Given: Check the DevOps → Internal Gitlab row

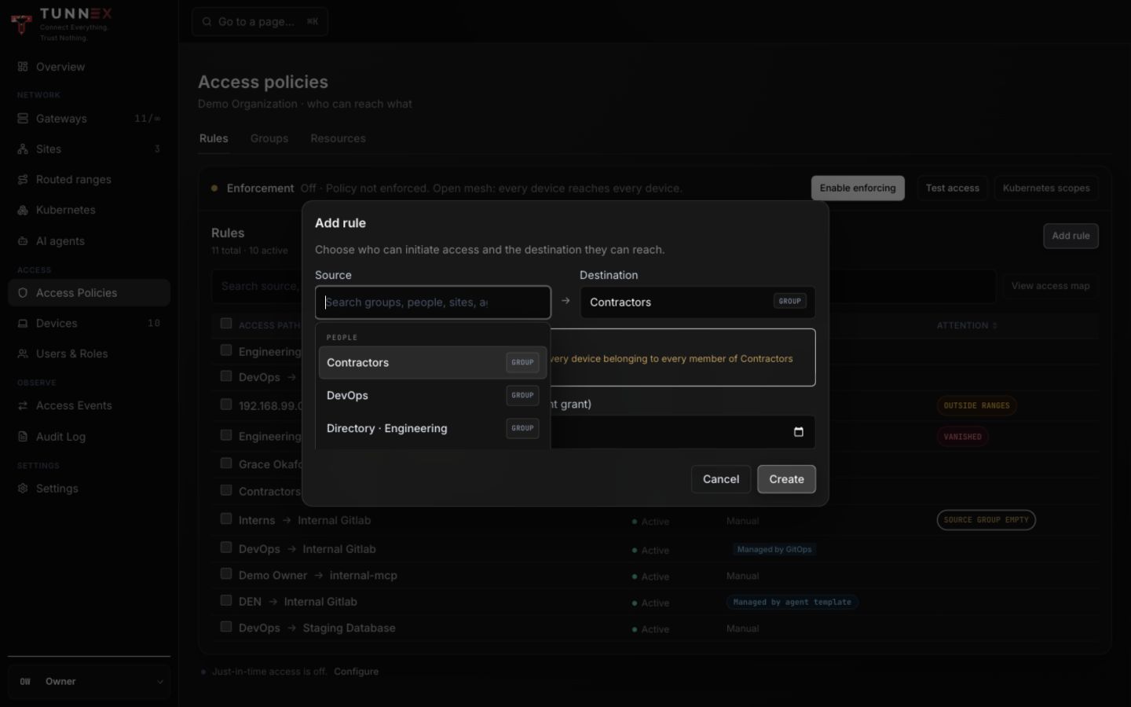Looking at the screenshot, I should click(x=226, y=548).
